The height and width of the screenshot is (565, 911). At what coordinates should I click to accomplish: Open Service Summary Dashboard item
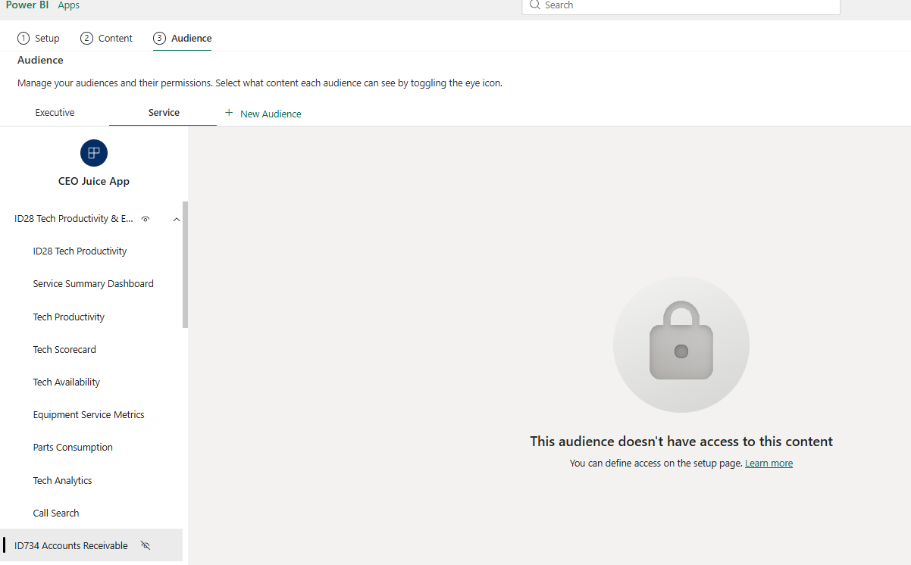[93, 283]
